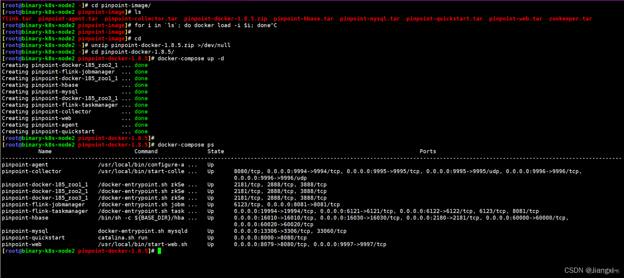Click the docker load for-loop command
Image resolution: width=624 pixels, height=278 pixels.
click(x=206, y=25)
